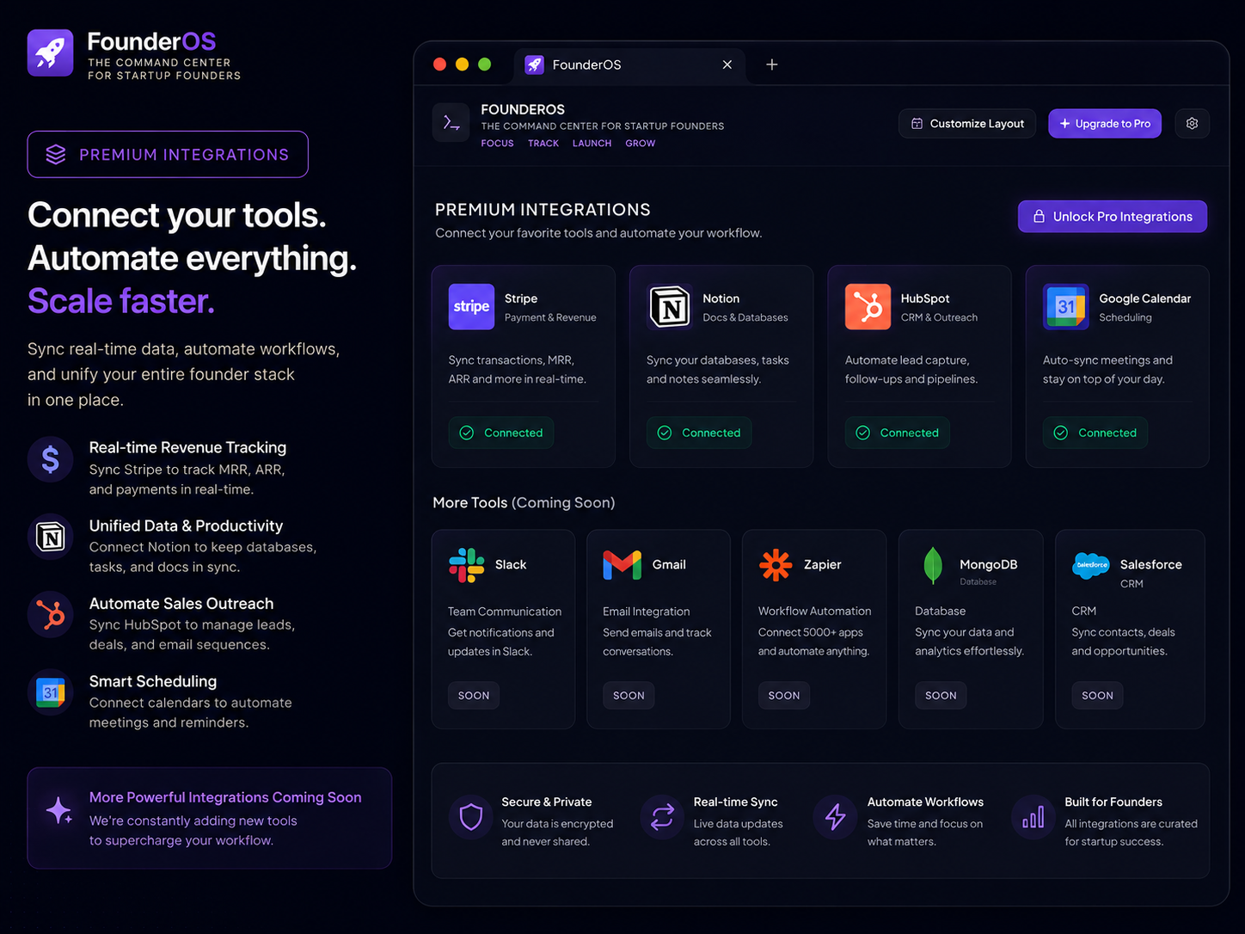
Task: Toggle Google Calendar Connected status
Action: click(x=1095, y=433)
